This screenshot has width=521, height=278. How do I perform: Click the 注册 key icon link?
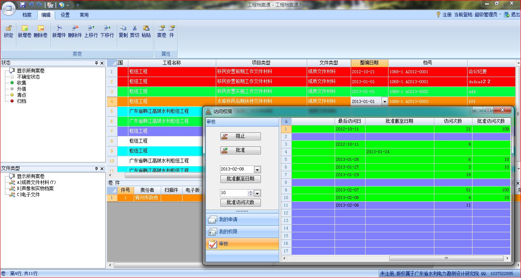443,14
